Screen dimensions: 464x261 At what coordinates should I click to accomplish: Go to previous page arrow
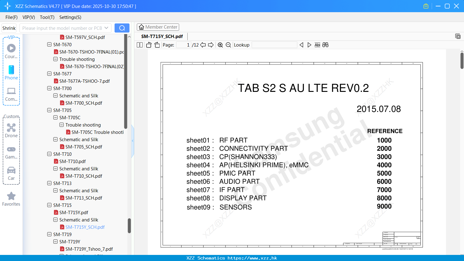click(x=203, y=45)
